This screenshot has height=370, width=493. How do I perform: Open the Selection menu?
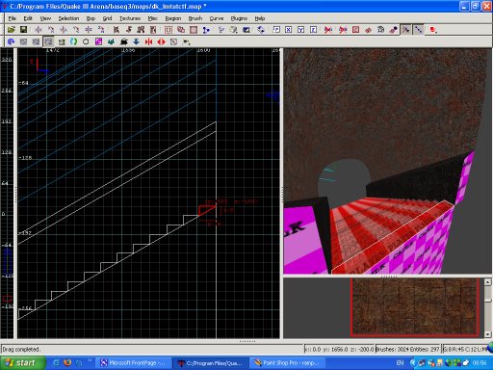(x=68, y=18)
